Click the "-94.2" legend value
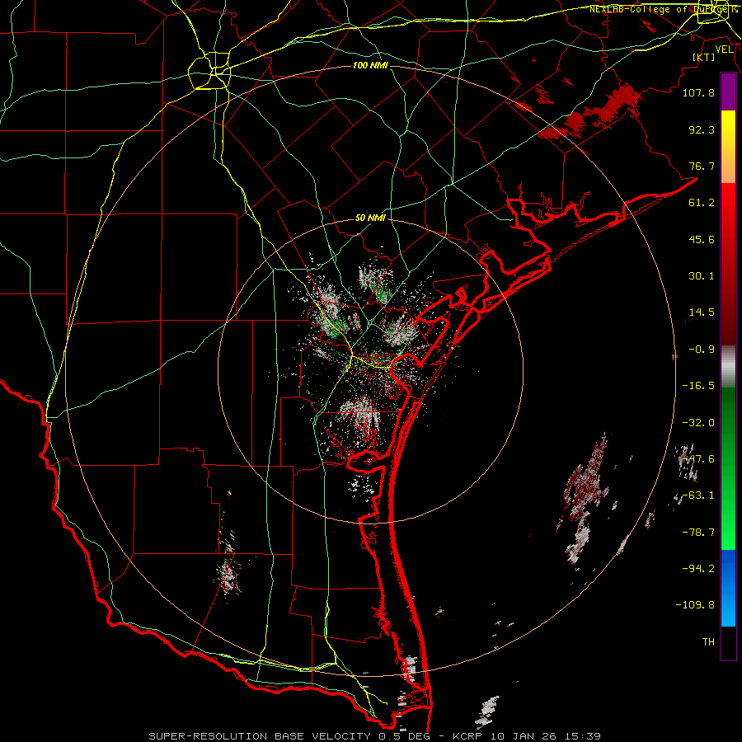The image size is (742, 742). 698,569
